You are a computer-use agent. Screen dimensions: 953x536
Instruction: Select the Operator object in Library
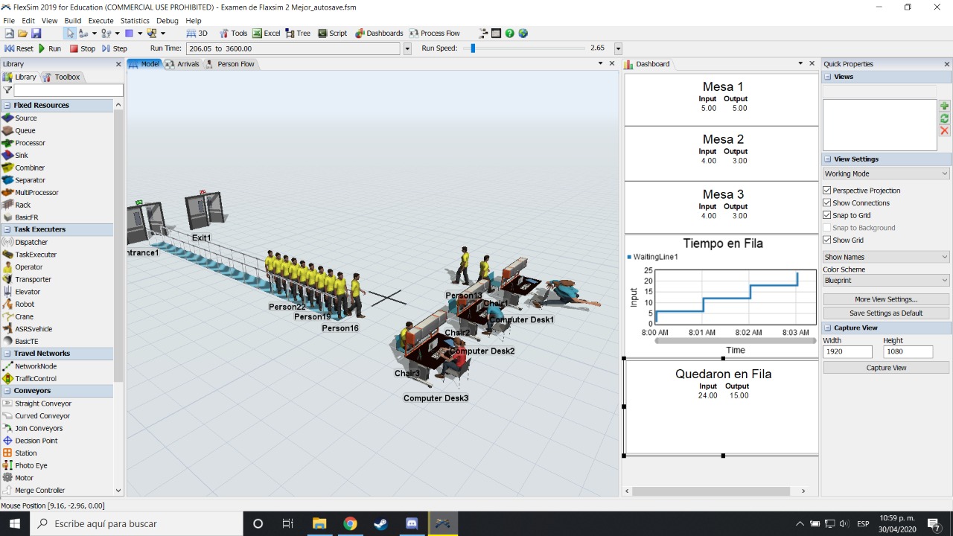(28, 267)
